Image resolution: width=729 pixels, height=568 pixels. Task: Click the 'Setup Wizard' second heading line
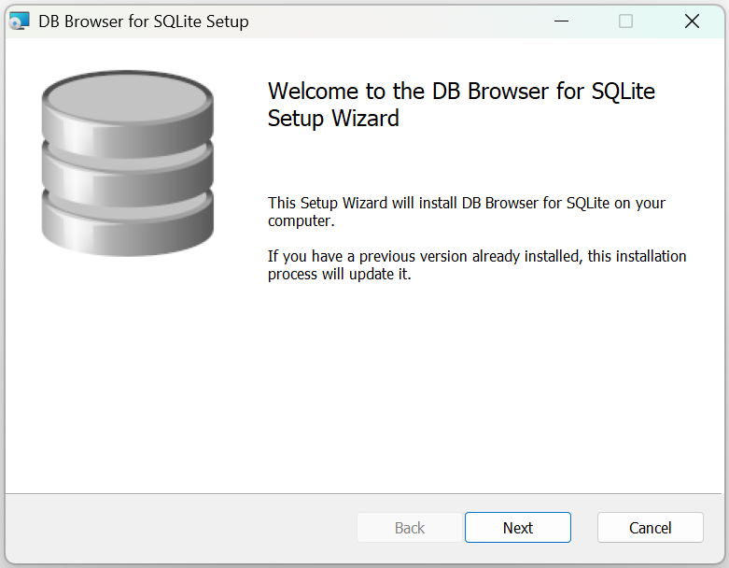tap(333, 118)
